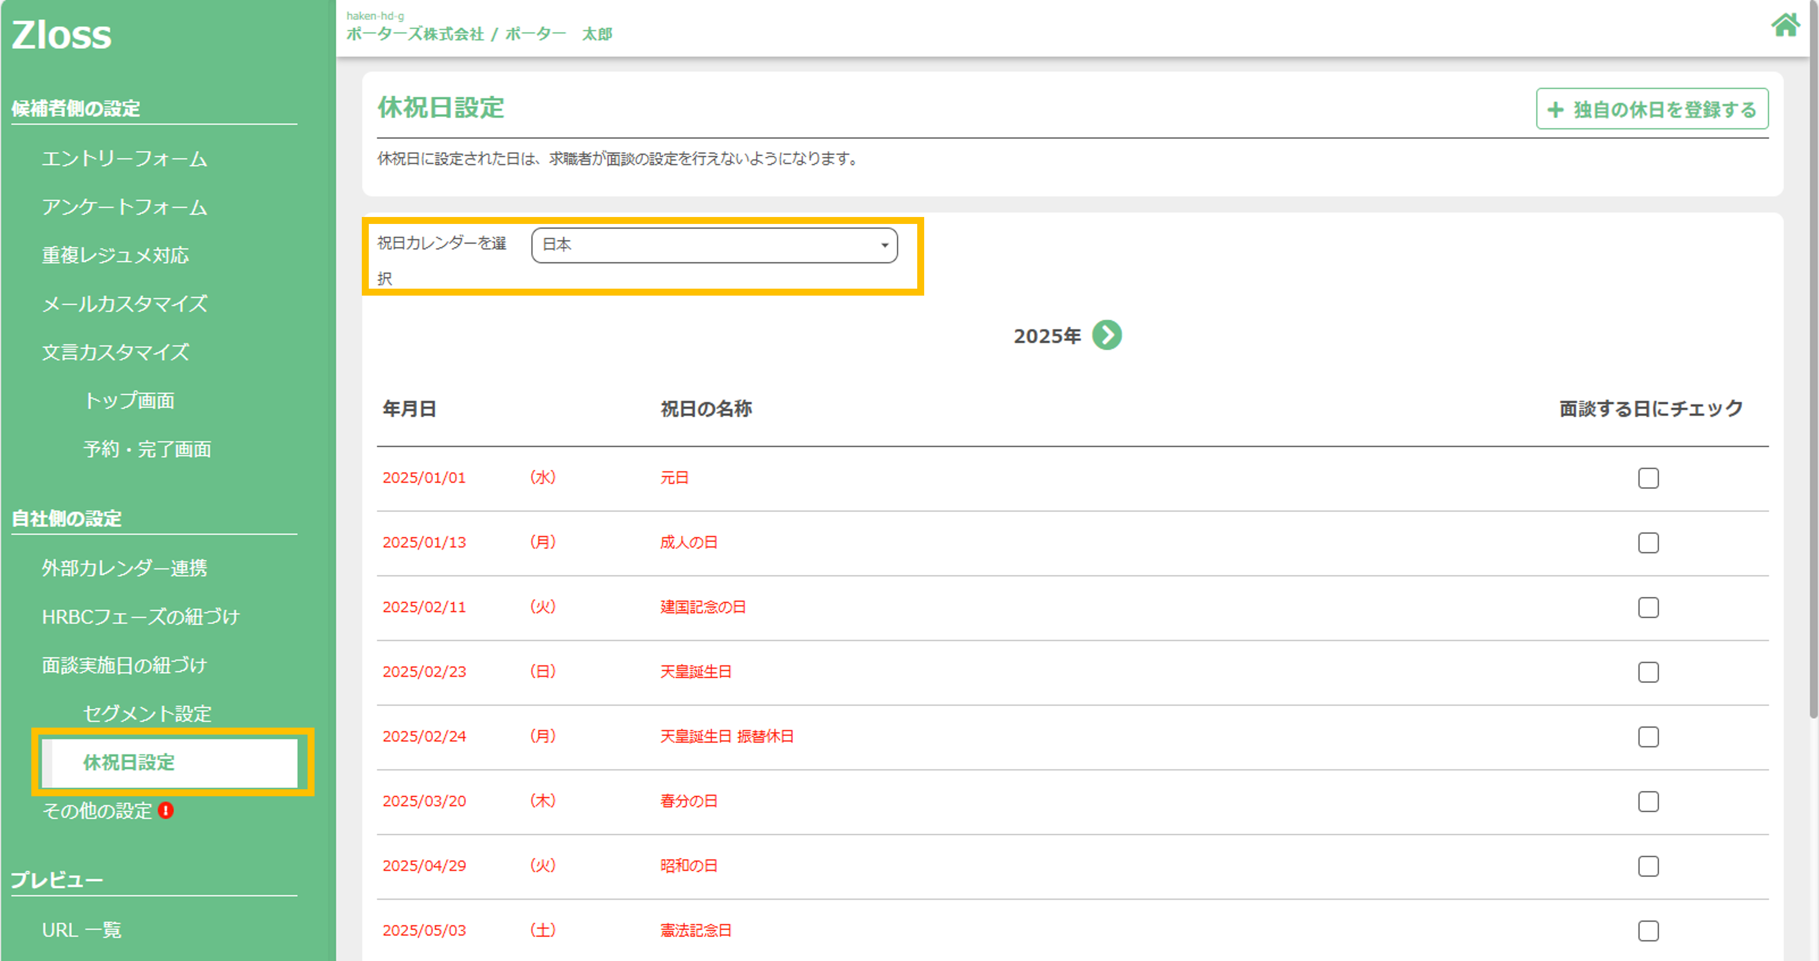Click the red alert icon beside その他の設定
Viewport: 1819px width, 961px height.
[x=166, y=811]
